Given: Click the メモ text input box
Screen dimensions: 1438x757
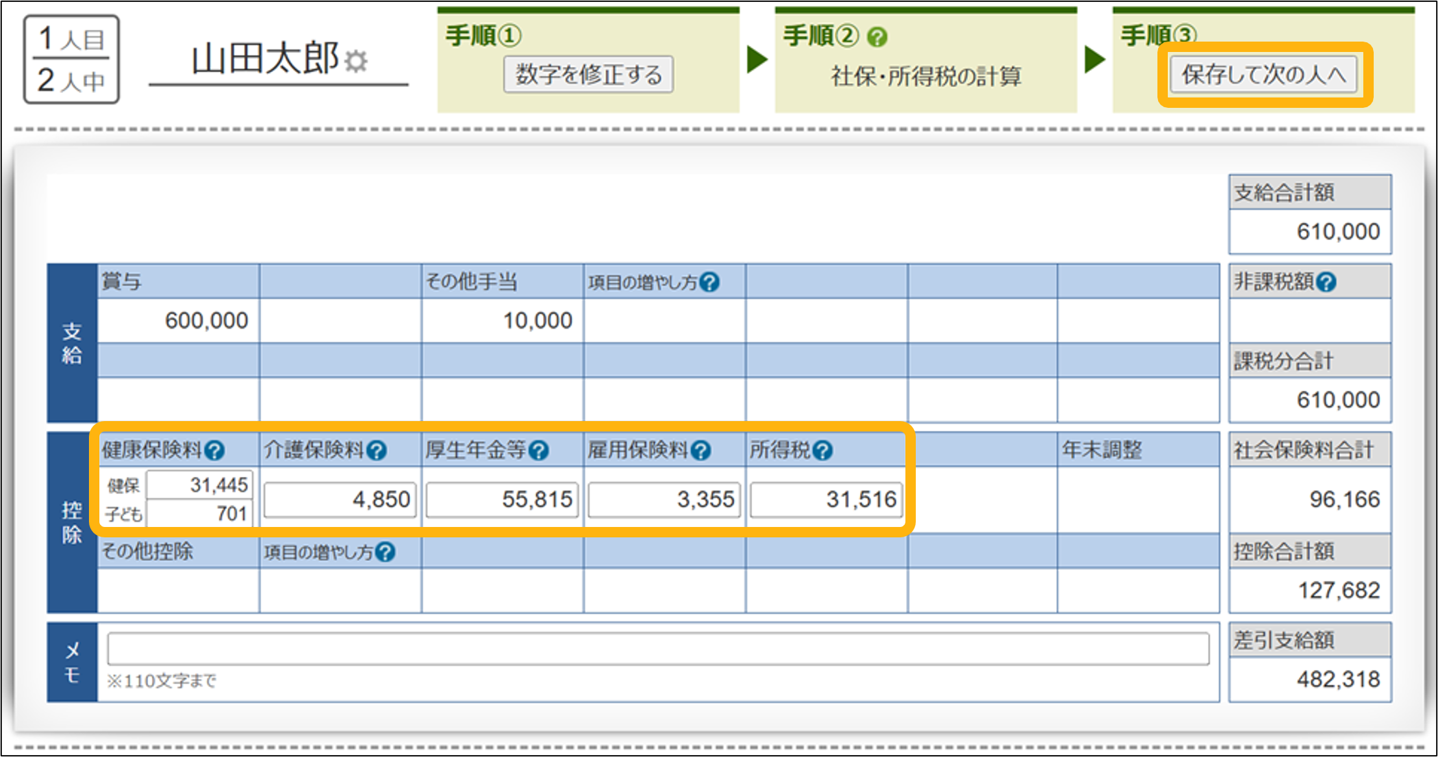Looking at the screenshot, I should pos(658,648).
